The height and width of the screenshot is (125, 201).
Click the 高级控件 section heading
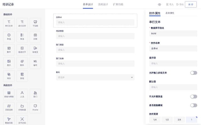8,85
